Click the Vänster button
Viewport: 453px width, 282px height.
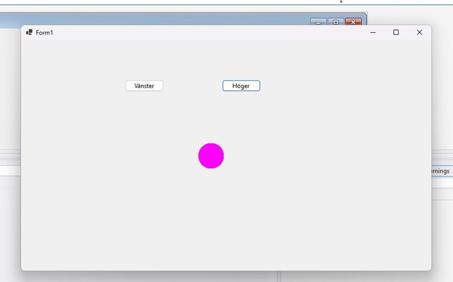(x=144, y=86)
